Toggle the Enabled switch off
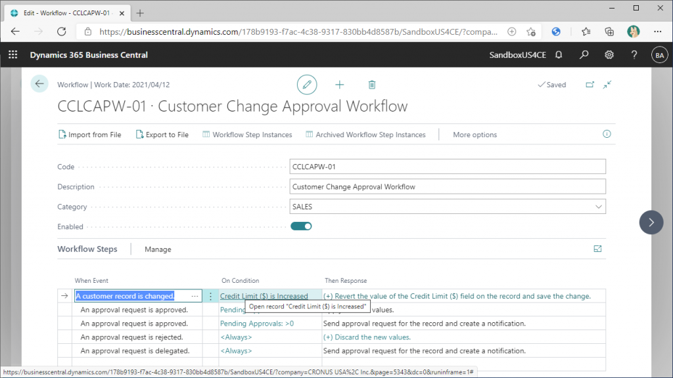 point(301,226)
